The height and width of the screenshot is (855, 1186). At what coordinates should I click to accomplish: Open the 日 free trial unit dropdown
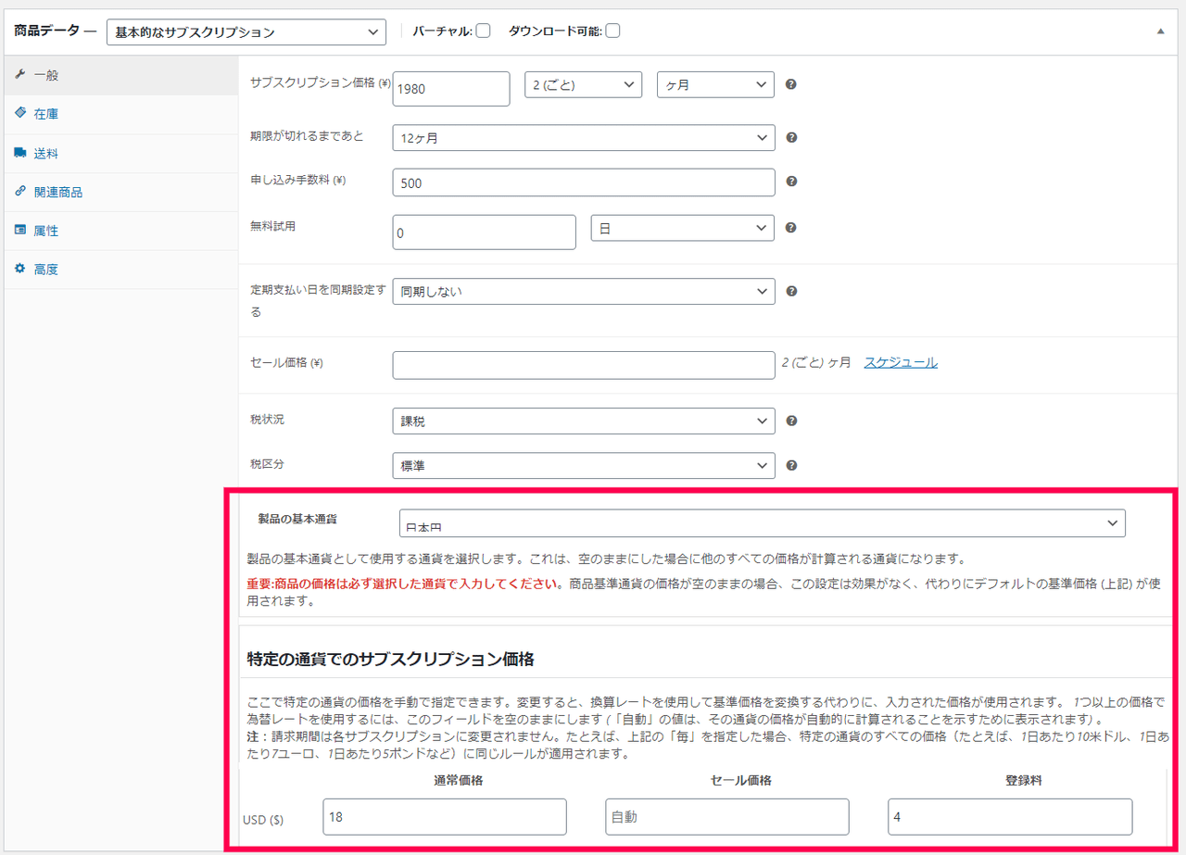683,228
